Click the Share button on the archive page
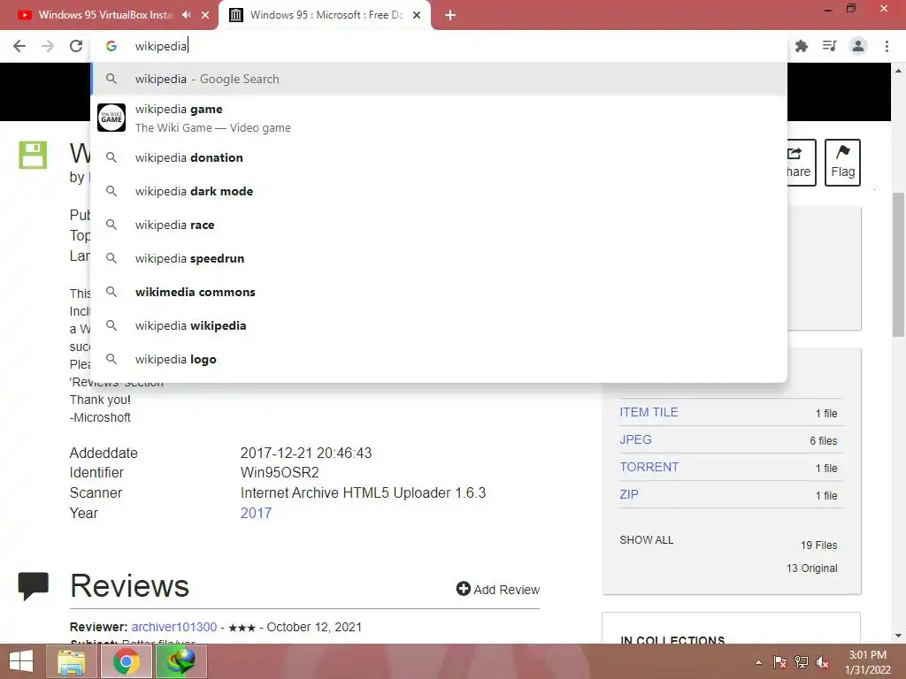Viewport: 906px width, 679px height. pos(801,163)
